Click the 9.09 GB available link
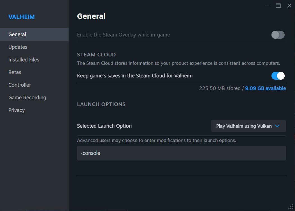 [x=265, y=88]
